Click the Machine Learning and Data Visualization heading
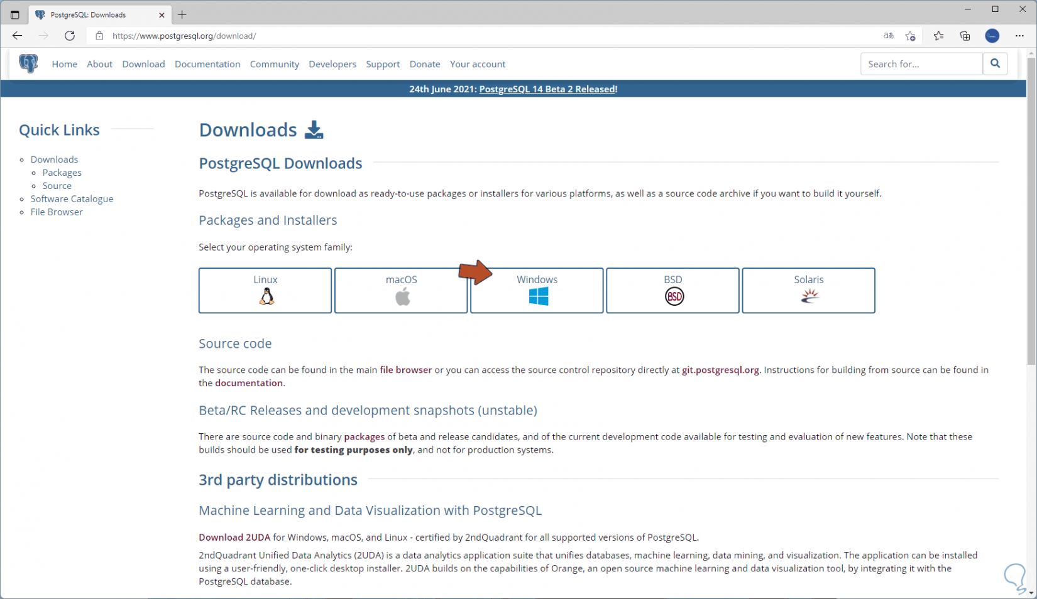 pos(370,510)
